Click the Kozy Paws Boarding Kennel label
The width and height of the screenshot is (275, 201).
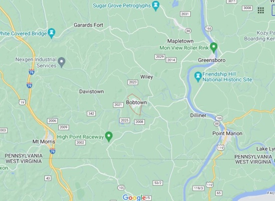(x=259, y=35)
